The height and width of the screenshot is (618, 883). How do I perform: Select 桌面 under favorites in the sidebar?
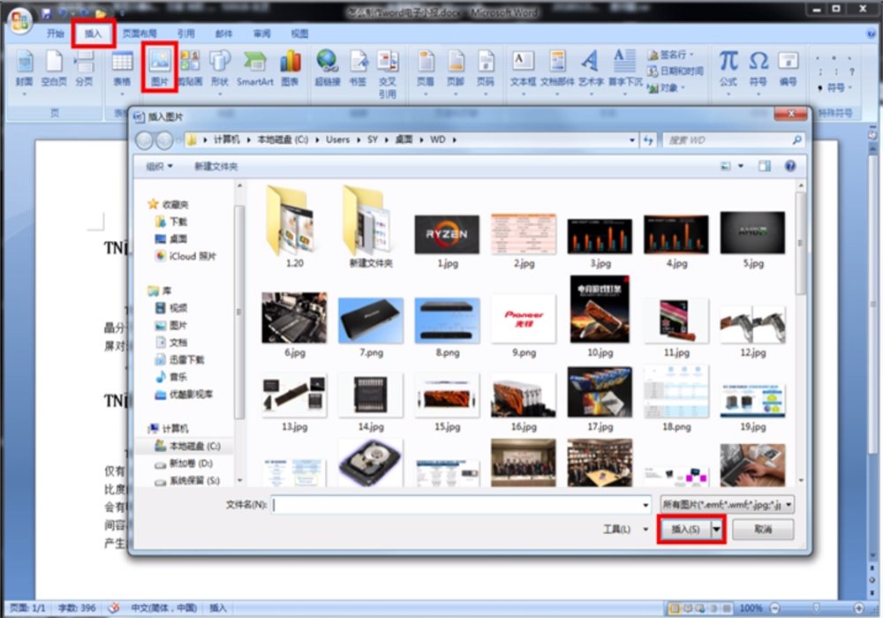(x=177, y=238)
